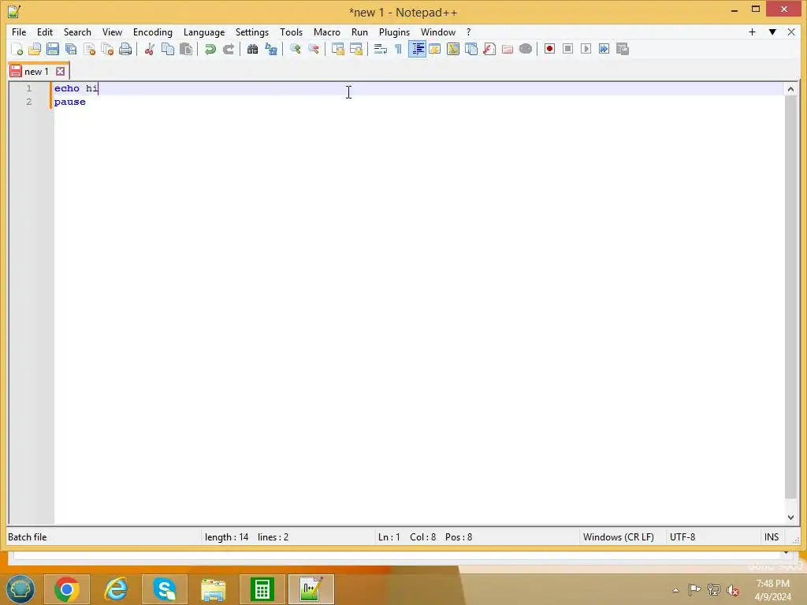Screen dimensions: 807x605
Task: Open the Language menu
Action: coord(204,32)
